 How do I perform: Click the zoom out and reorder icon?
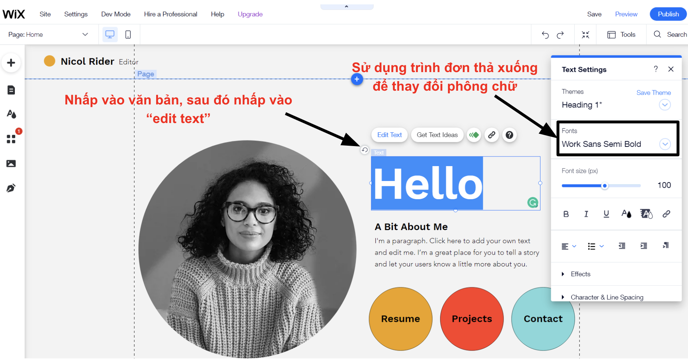(585, 35)
